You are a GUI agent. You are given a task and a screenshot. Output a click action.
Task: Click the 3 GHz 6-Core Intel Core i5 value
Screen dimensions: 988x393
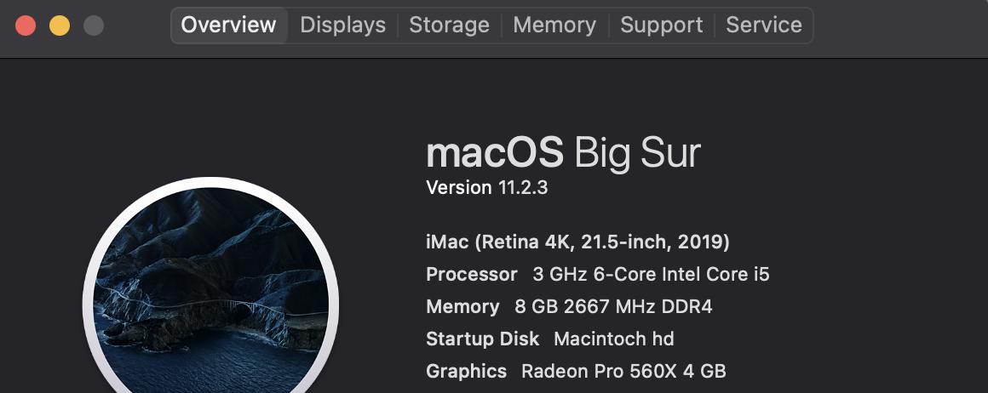click(x=651, y=275)
